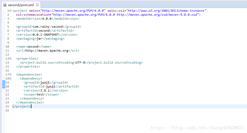The image size is (247, 133).
Task: Click url text http://maven.apache.org on line 11
Action: point(47,51)
